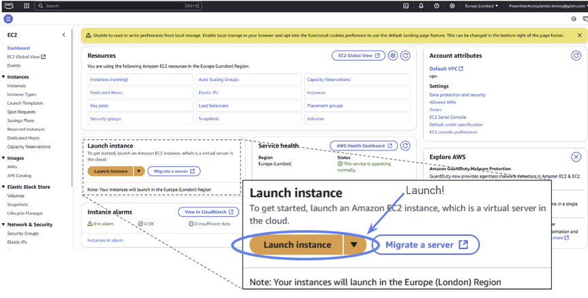Open the services grid menu icon

27,6
